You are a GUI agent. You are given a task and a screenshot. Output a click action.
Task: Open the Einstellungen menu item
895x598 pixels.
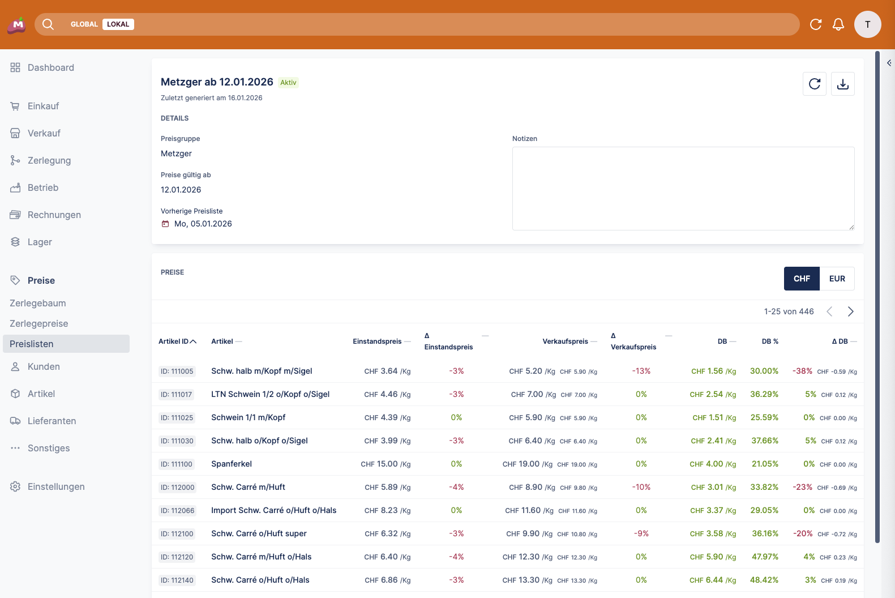tap(56, 486)
